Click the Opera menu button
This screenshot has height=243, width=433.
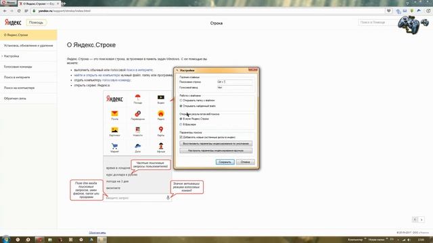click(x=8, y=3)
